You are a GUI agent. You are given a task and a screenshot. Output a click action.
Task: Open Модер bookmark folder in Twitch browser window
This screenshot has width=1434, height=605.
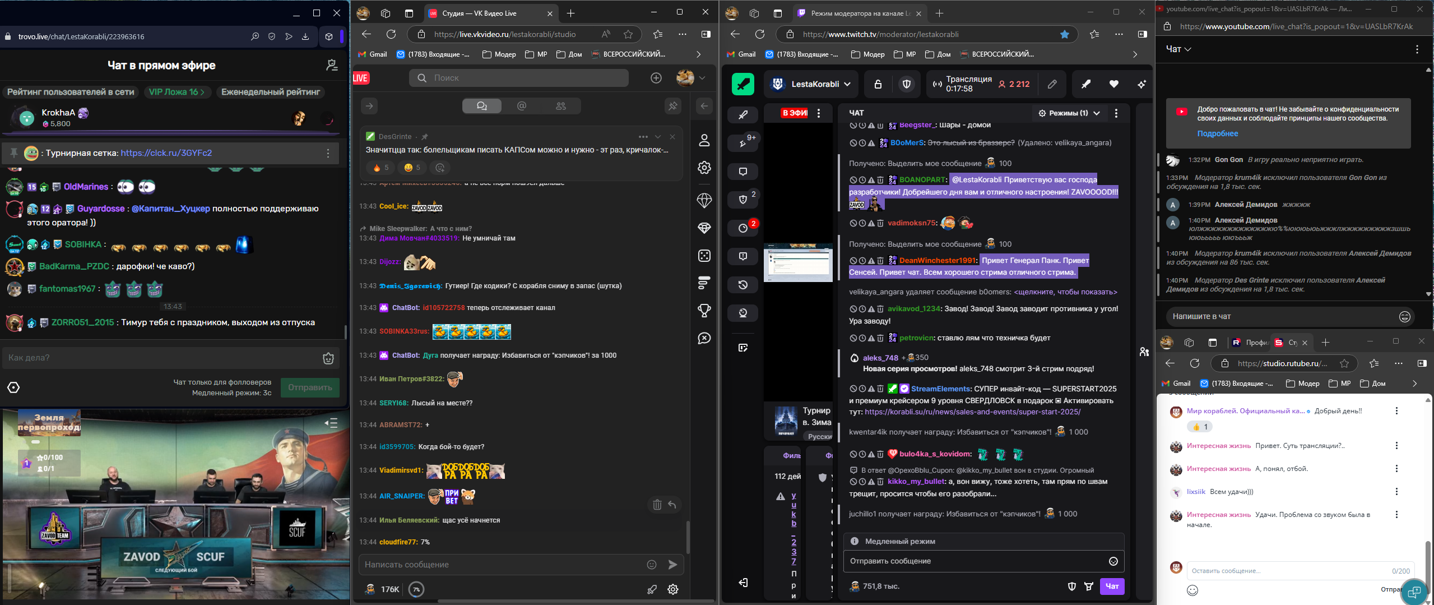click(867, 54)
